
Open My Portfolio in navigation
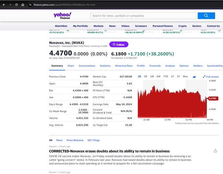point(80,26)
